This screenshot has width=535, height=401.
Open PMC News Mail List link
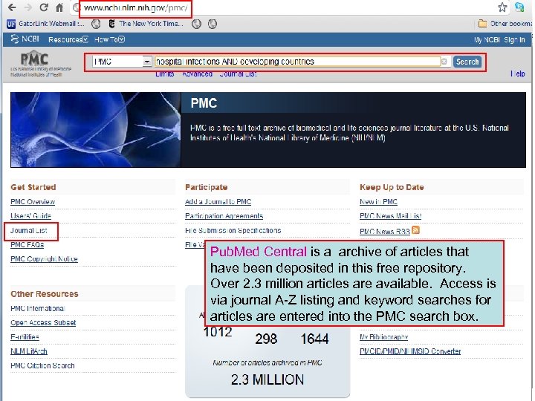click(x=391, y=216)
